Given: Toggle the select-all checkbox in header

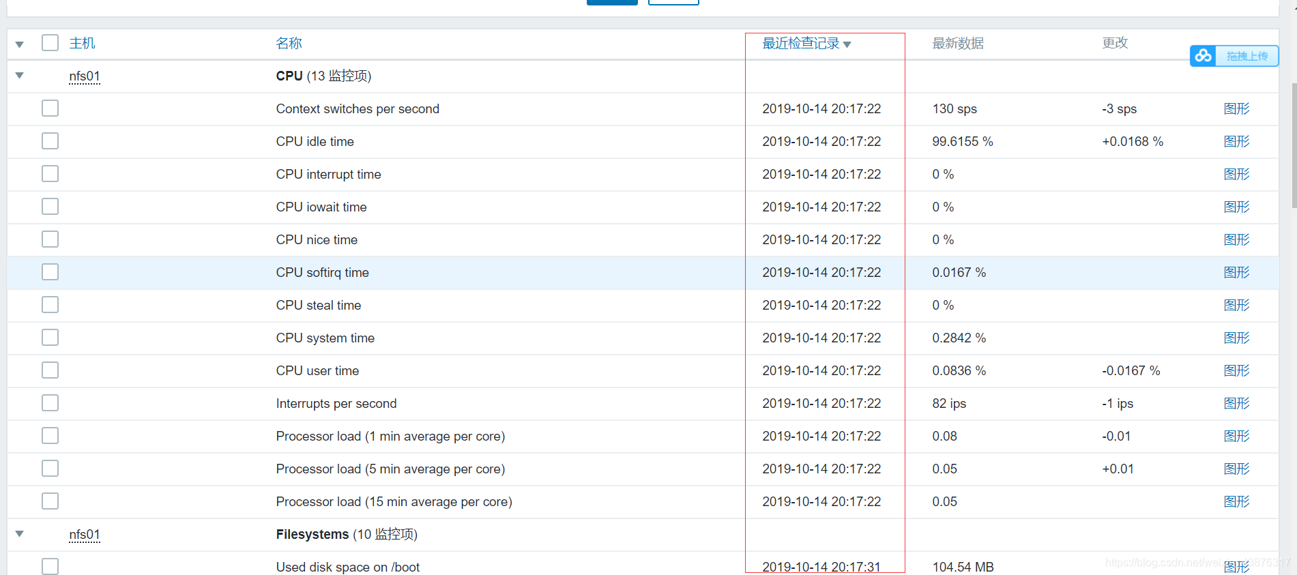Looking at the screenshot, I should pos(50,43).
